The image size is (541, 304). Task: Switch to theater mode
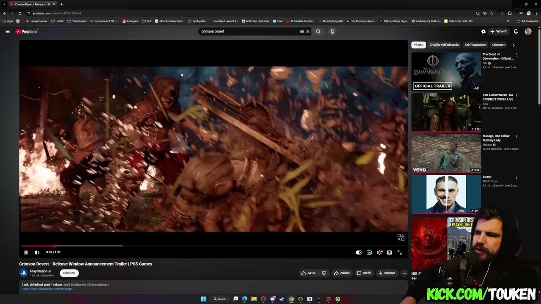pos(389,252)
